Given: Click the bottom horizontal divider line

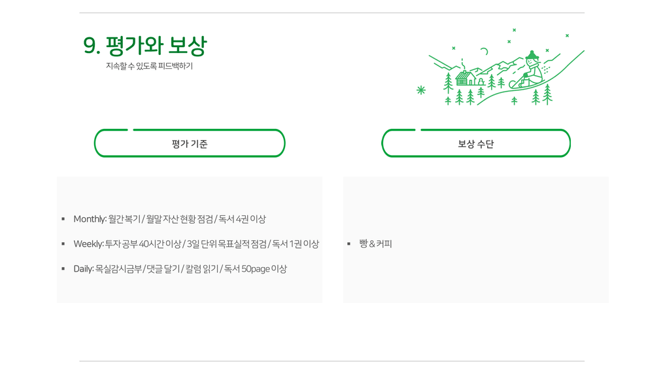Looking at the screenshot, I should pyautogui.click(x=332, y=361).
